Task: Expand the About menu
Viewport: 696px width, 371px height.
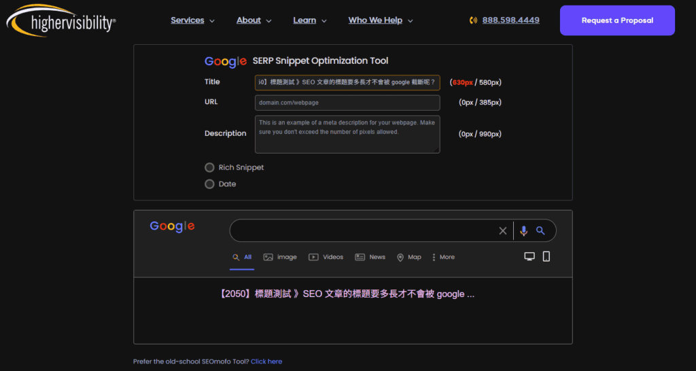Action: 254,20
